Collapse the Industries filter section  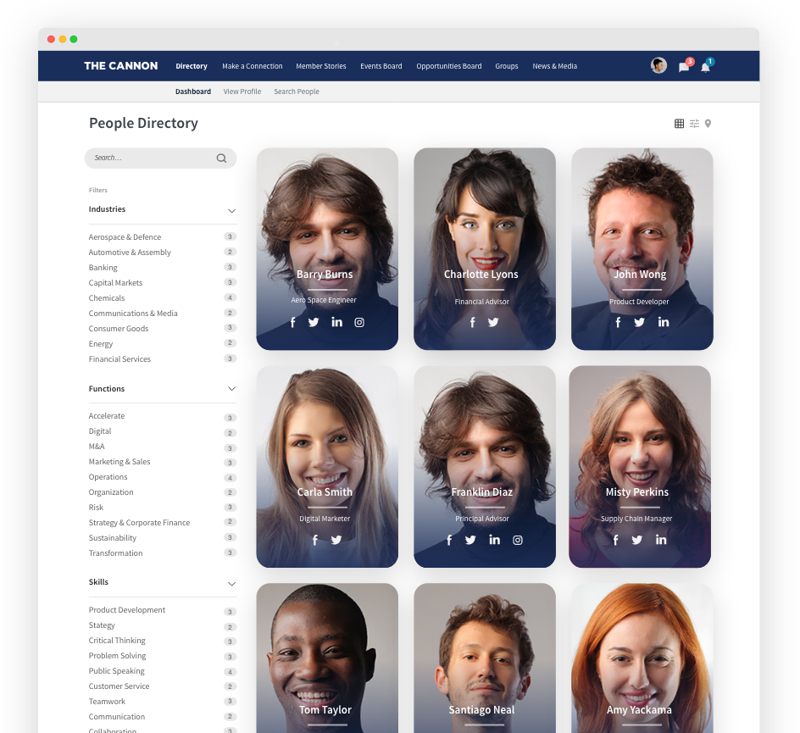(x=231, y=211)
